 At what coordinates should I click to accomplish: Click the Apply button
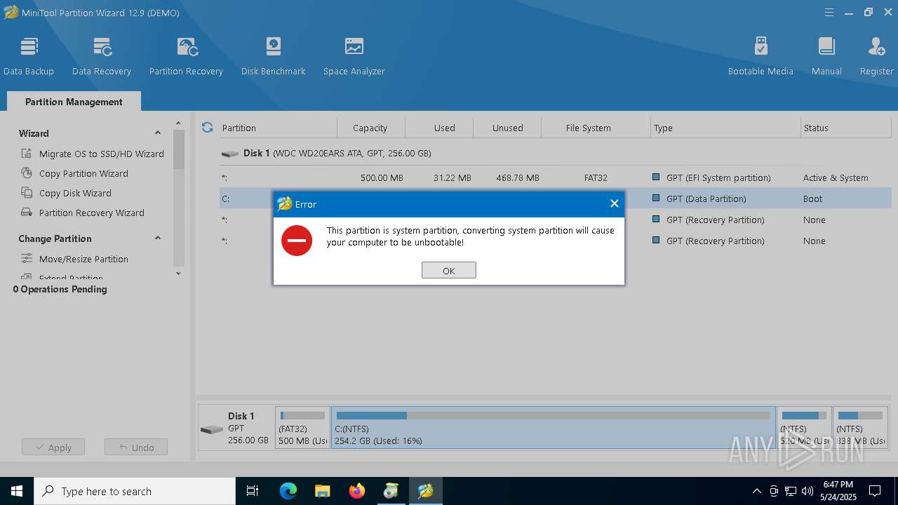pyautogui.click(x=53, y=447)
